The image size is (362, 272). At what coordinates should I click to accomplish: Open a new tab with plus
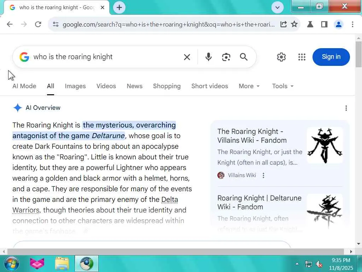(x=119, y=7)
